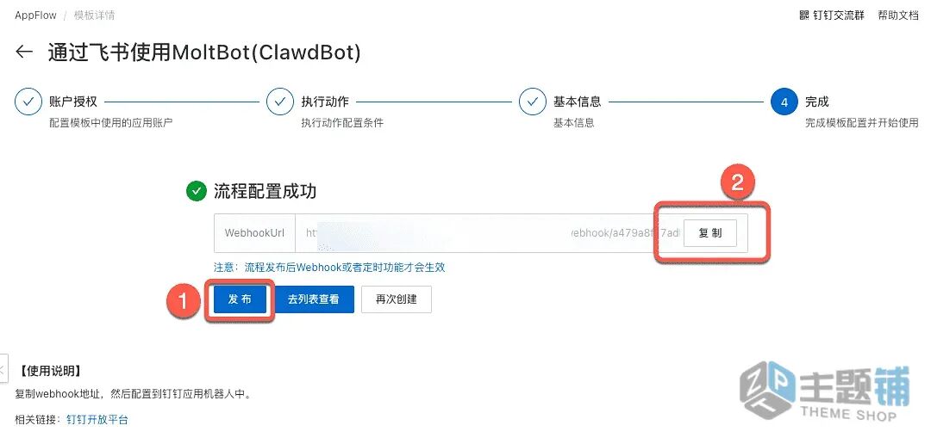Viewport: 931px width, 444px height.
Task: Click the 执行动作 step label
Action: [x=325, y=102]
